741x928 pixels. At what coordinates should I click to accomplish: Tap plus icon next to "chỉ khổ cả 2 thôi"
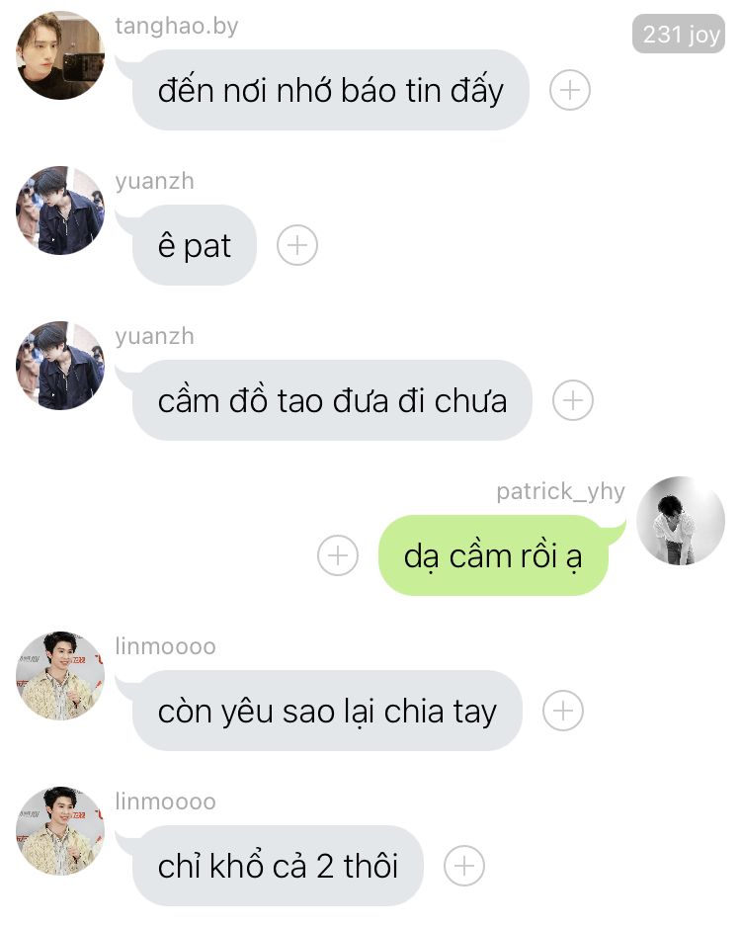[464, 866]
